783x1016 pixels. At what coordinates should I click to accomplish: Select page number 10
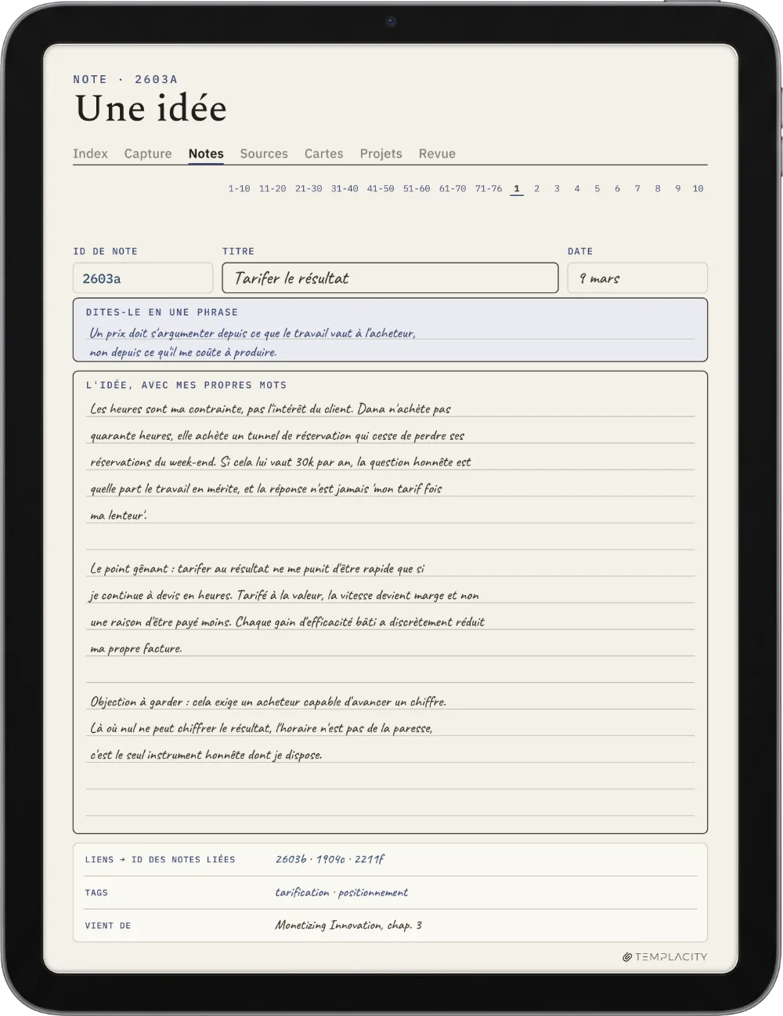tap(698, 189)
